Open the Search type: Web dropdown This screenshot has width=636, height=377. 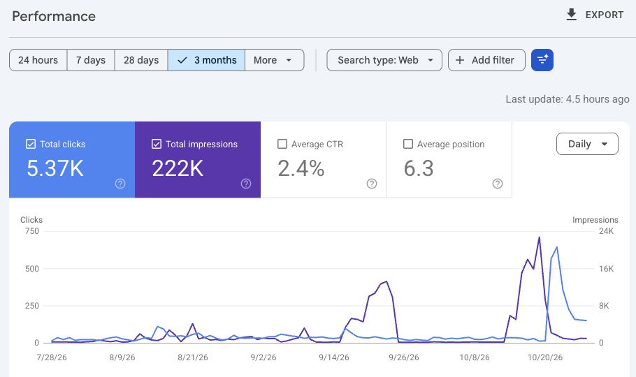tap(384, 60)
